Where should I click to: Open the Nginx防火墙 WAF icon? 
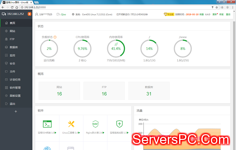95,124
